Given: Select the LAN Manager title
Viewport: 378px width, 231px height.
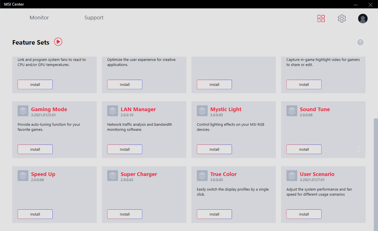Looking at the screenshot, I should pos(138,109).
